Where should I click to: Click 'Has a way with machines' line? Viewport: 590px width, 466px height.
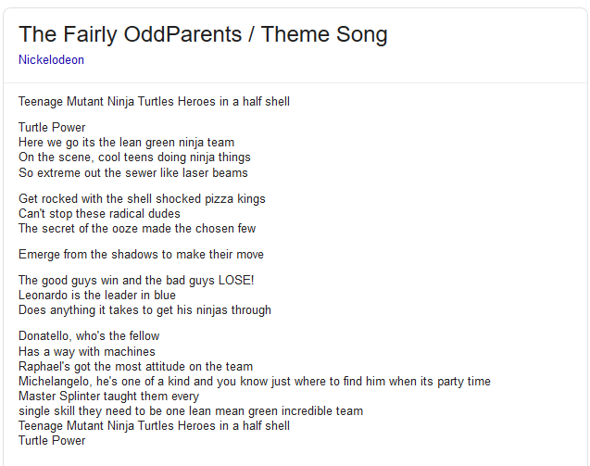click(x=86, y=351)
